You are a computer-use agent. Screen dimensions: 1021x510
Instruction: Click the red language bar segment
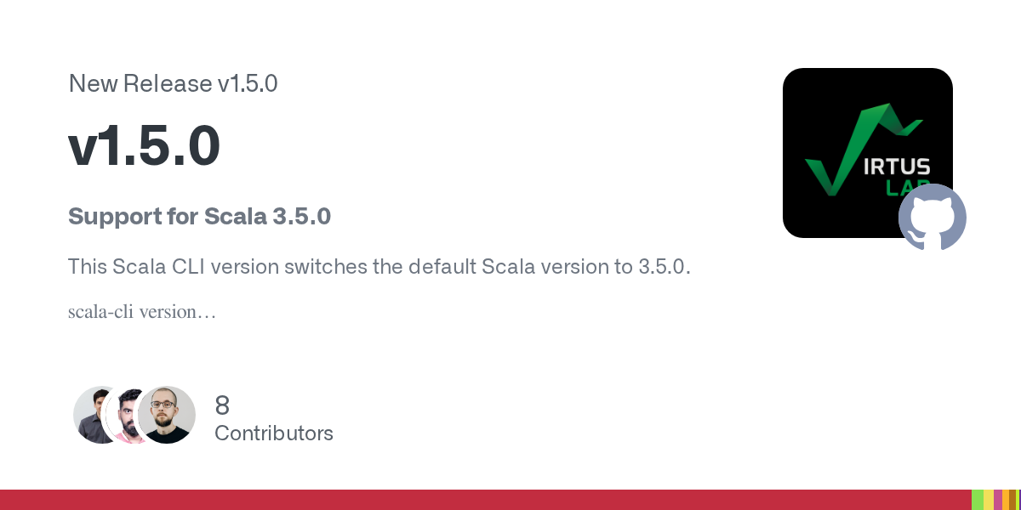click(485, 500)
